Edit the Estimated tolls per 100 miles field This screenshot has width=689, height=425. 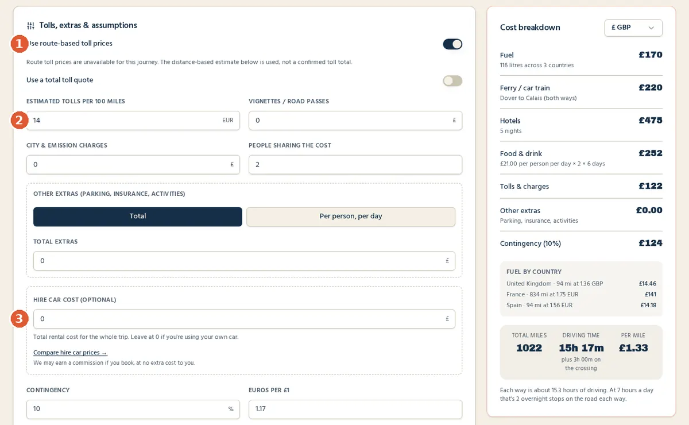133,121
